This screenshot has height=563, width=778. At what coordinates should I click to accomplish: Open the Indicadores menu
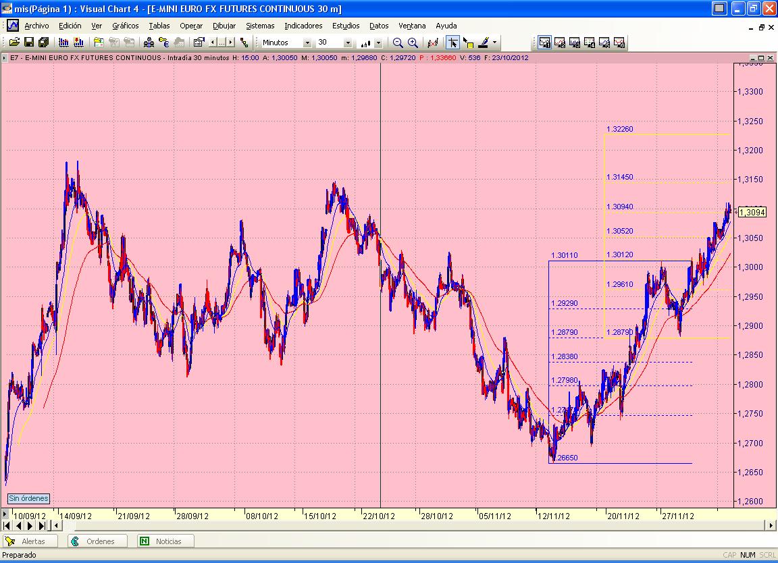(303, 26)
